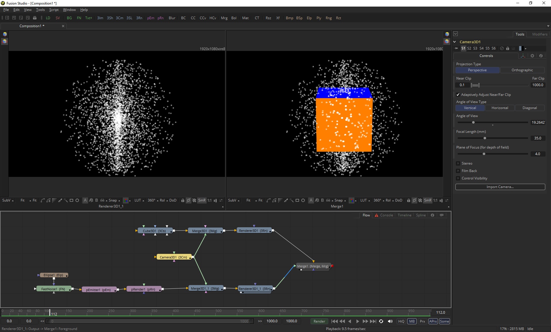
Task: Toggle APrx auto proxy mode
Action: (433, 321)
